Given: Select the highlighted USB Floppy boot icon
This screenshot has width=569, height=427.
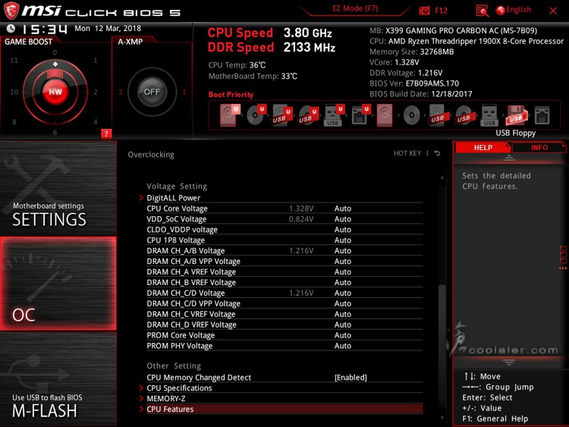Looking at the screenshot, I should pos(516,115).
